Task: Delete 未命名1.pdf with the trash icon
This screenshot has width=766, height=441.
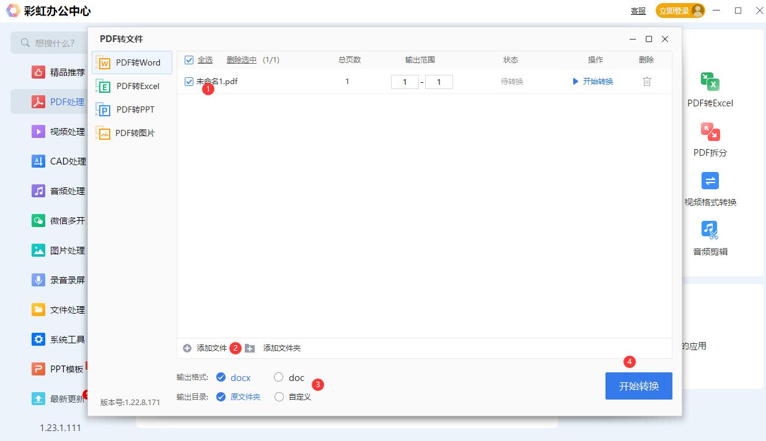Action: tap(646, 81)
